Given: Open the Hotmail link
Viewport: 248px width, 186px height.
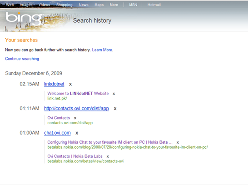Looking at the screenshot, I should pos(154,5).
